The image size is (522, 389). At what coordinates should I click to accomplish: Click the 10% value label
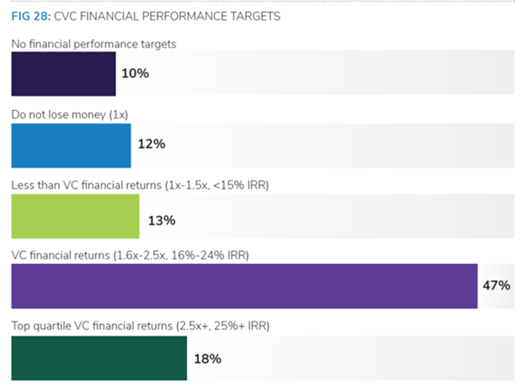click(135, 73)
